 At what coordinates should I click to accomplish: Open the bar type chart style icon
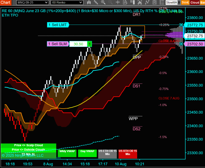(x=89, y=2)
